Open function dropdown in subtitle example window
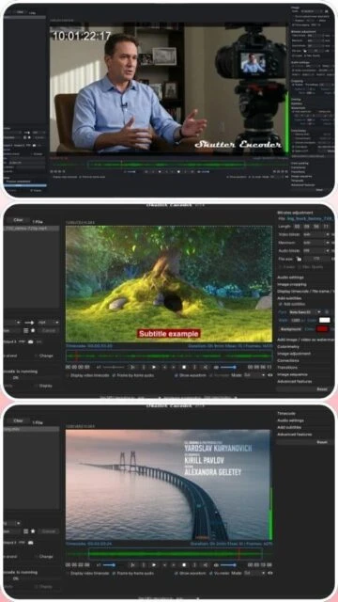This screenshot has width=338, height=602. [x=11, y=322]
